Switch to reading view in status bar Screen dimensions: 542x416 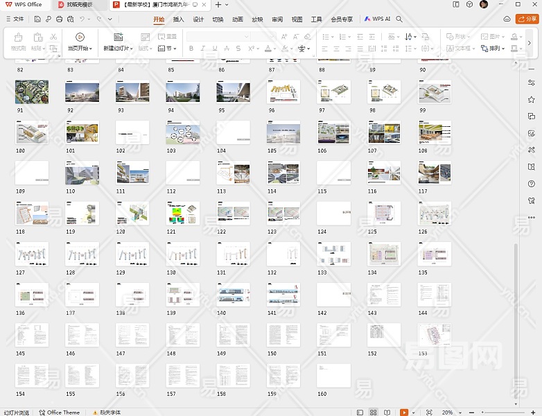point(387,412)
